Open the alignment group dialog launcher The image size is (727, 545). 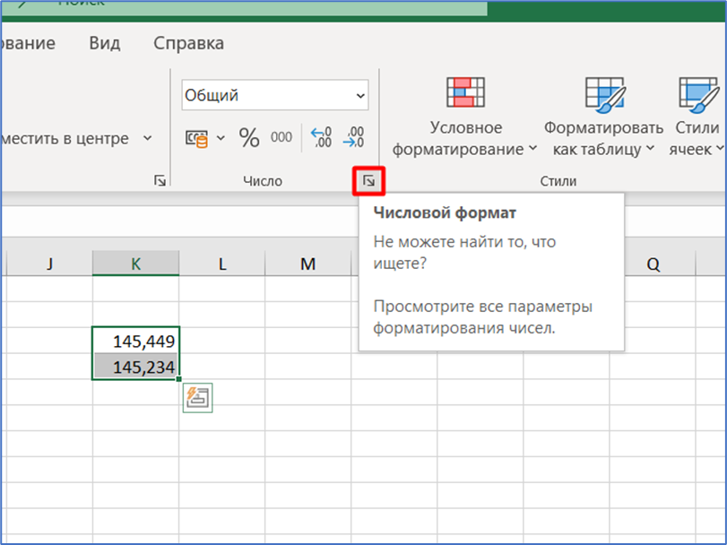tap(160, 180)
